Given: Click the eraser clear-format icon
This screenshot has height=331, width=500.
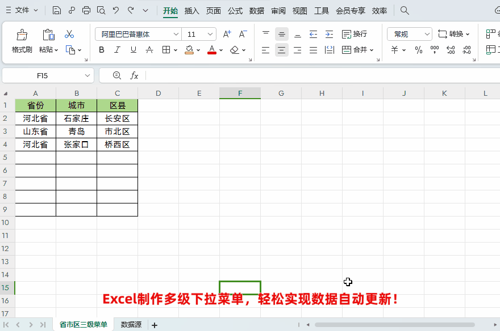Looking at the screenshot, I should [235, 50].
